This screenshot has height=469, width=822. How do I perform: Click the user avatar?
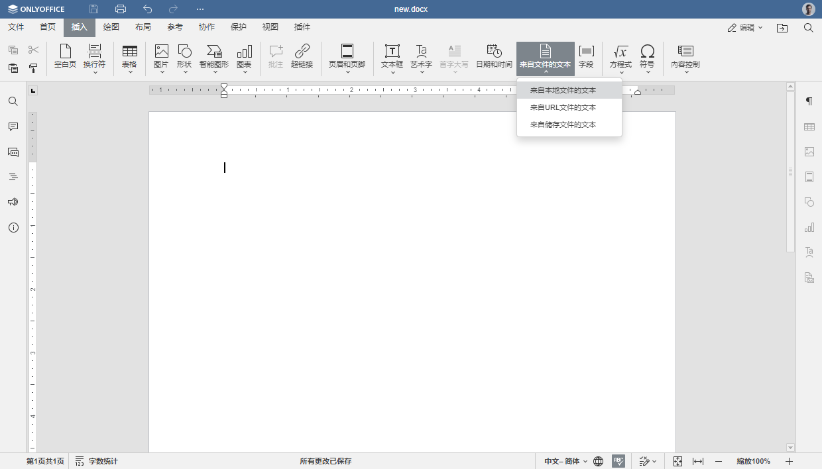point(809,9)
